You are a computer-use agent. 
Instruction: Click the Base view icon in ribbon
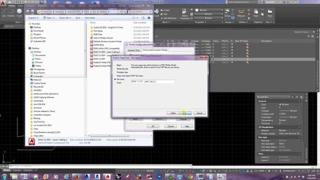click(x=270, y=13)
